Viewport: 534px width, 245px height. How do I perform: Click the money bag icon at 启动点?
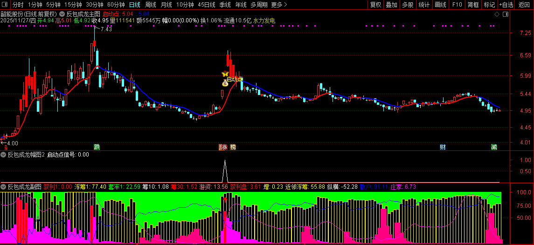(225, 83)
